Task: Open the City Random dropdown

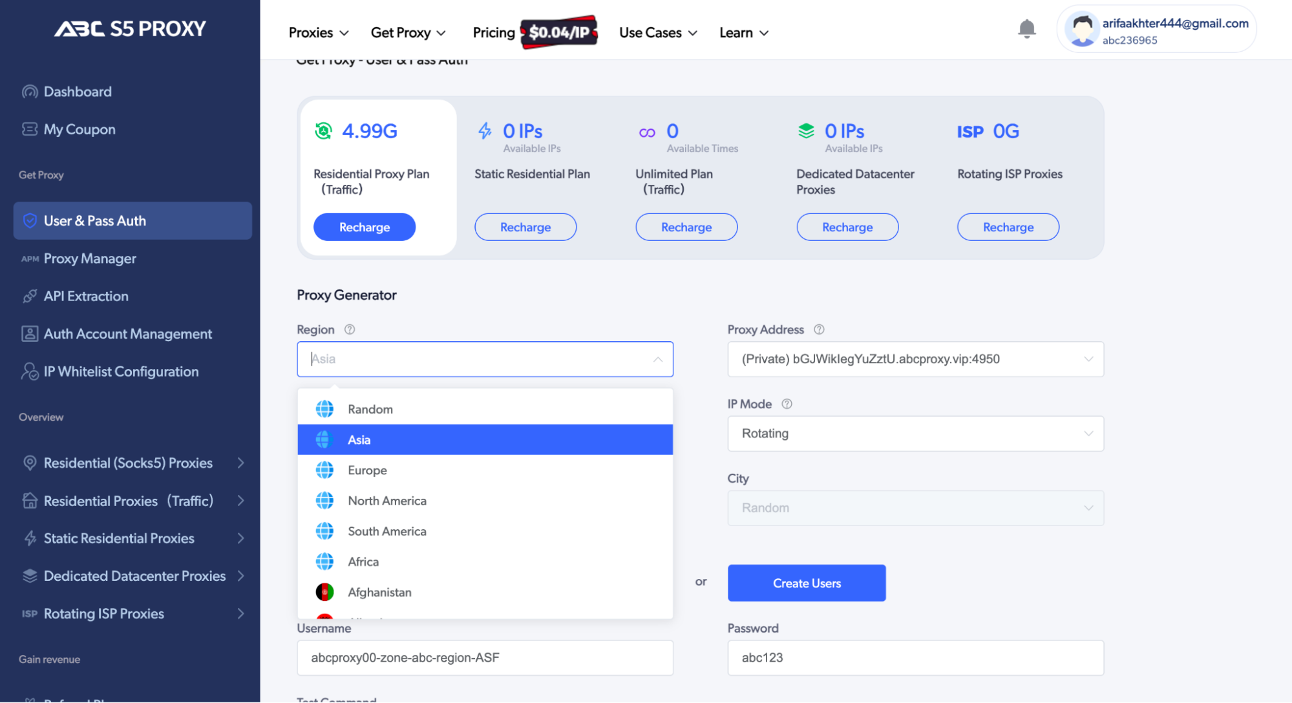Action: [915, 508]
